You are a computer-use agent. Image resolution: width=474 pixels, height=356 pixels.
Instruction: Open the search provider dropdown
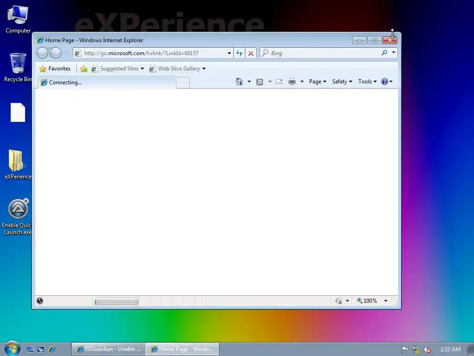(x=393, y=53)
